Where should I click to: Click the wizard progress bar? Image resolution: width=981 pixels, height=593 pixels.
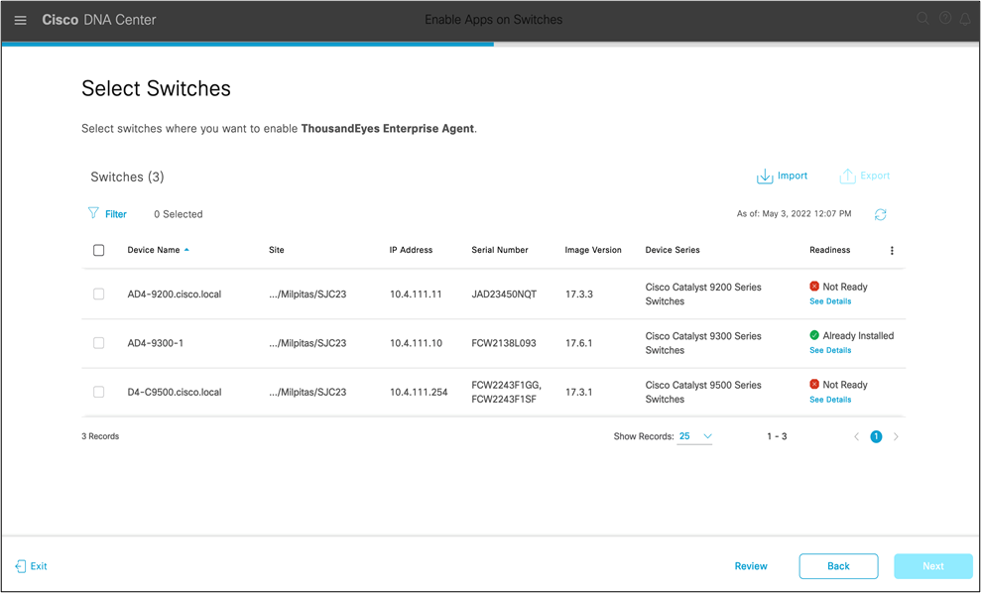(490, 42)
